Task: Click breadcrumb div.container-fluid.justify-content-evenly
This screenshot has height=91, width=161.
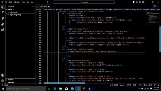Action: click(87, 10)
